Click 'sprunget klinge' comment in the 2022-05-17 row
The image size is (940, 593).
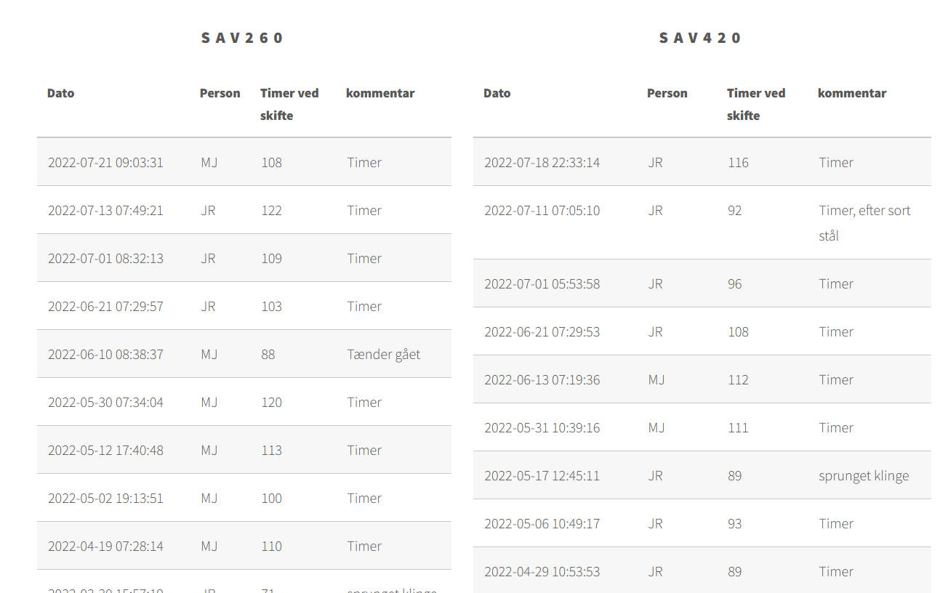(x=863, y=475)
